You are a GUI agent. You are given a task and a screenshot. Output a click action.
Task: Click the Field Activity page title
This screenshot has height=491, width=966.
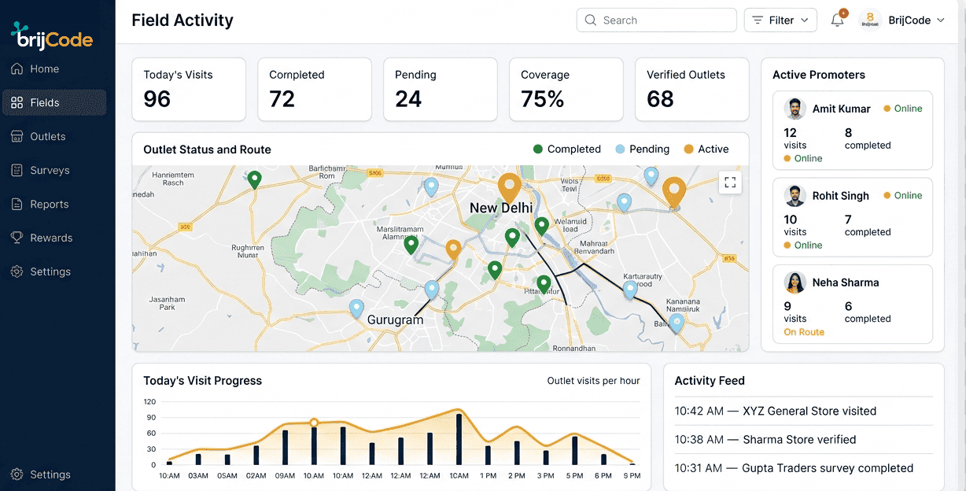pos(183,20)
